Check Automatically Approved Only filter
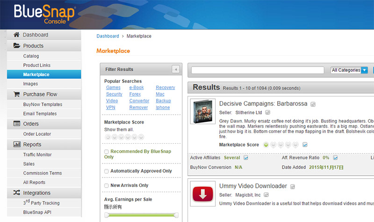This screenshot has width=374, height=222. point(107,171)
